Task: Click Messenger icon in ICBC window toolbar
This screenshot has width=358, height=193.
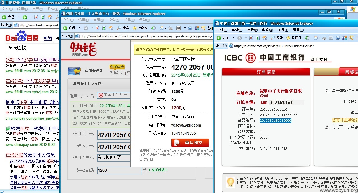Action: click(x=338, y=38)
